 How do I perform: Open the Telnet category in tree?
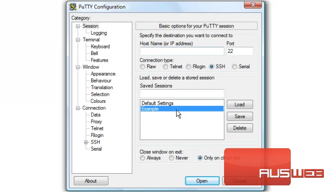click(x=97, y=128)
